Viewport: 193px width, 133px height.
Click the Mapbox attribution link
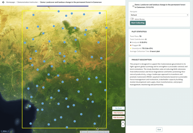[x=84, y=132]
